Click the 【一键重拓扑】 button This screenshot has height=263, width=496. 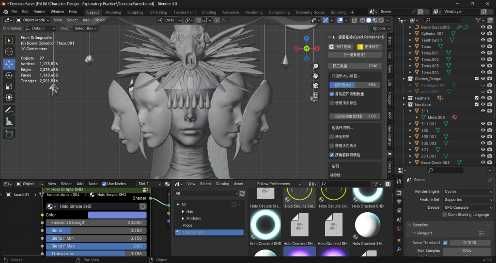[x=354, y=55]
